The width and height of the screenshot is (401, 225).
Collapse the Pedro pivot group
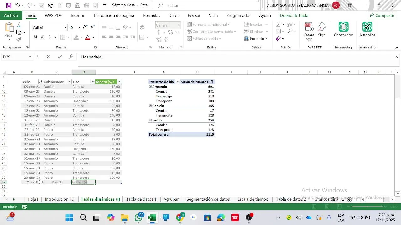tap(150, 120)
